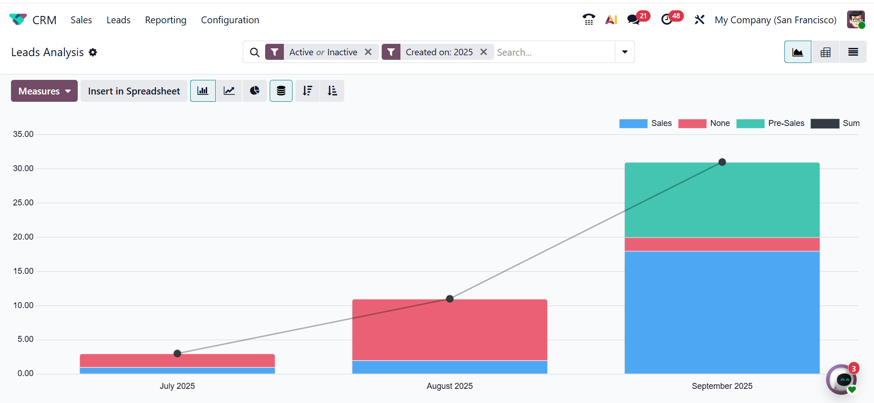Click the None legend color swatch
Viewport: 874px width, 403px height.
pyautogui.click(x=692, y=123)
